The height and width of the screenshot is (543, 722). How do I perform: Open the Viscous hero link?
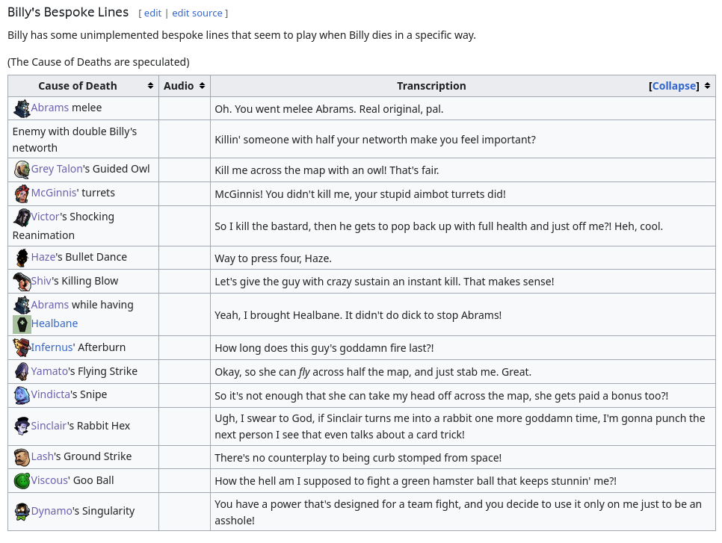pos(50,480)
